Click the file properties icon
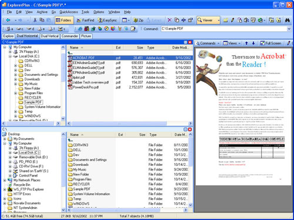The image size is (294, 220). point(191,20)
